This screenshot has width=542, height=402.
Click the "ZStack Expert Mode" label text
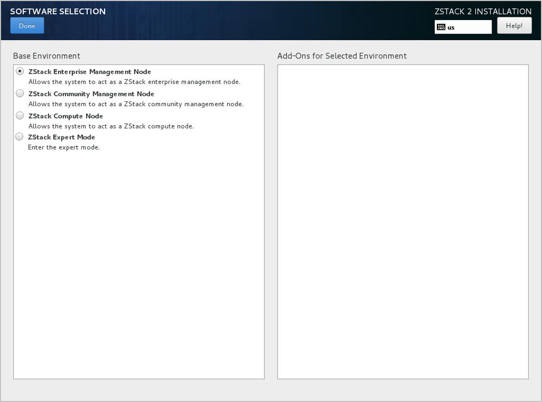click(61, 137)
